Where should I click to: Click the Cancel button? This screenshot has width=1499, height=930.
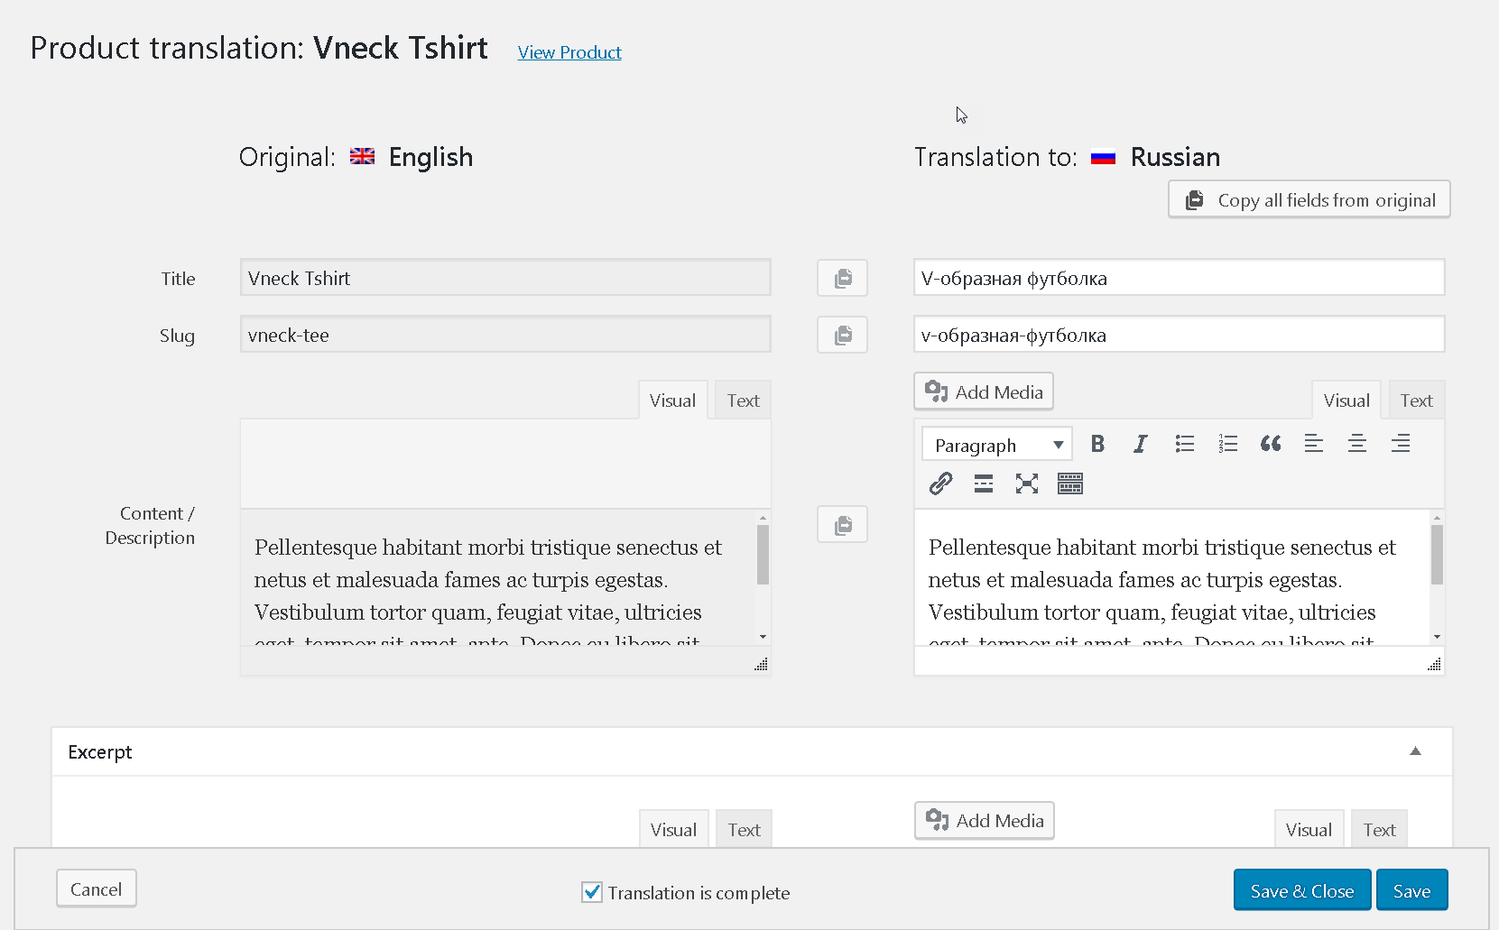coord(97,889)
